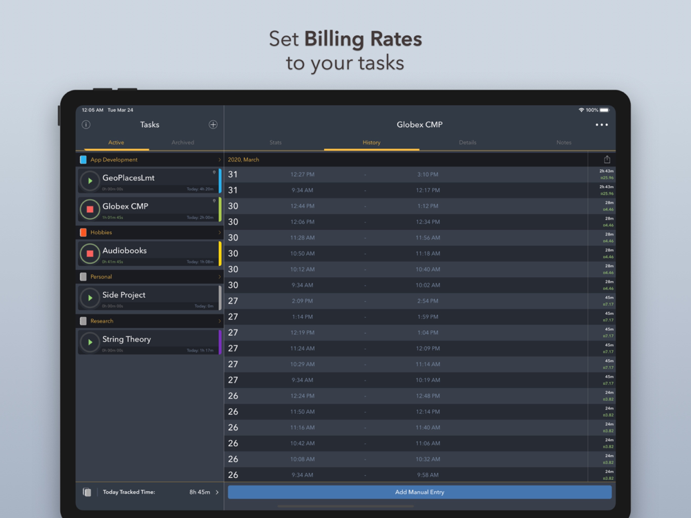The height and width of the screenshot is (518, 691).
Task: Tap the share icon in history header
Action: 607,160
